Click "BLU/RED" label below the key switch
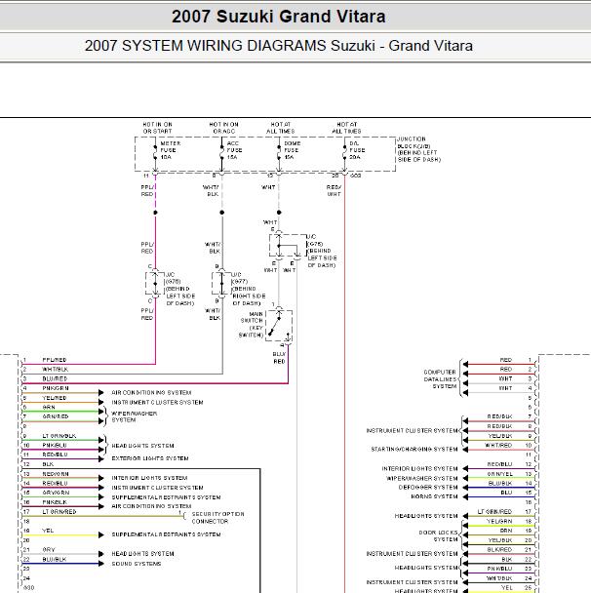Viewport: 591px width, 593px height. [x=279, y=358]
